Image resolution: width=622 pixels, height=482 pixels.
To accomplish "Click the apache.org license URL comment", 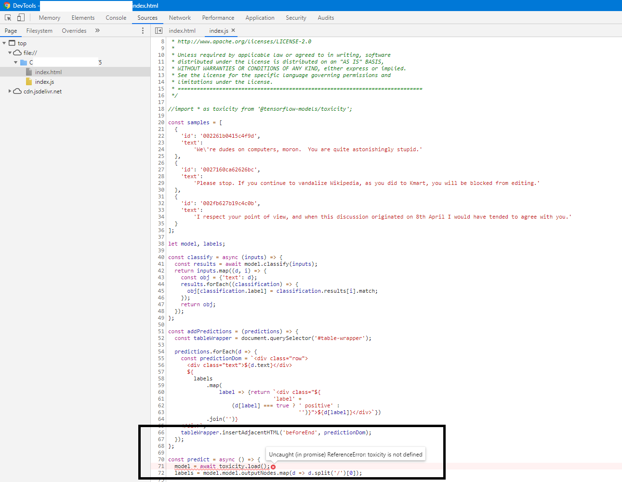I will pos(244,41).
